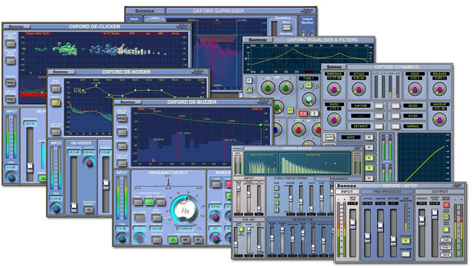Click Log/Lin Select button in De-Noiser
The image size is (472, 268).
point(55,131)
